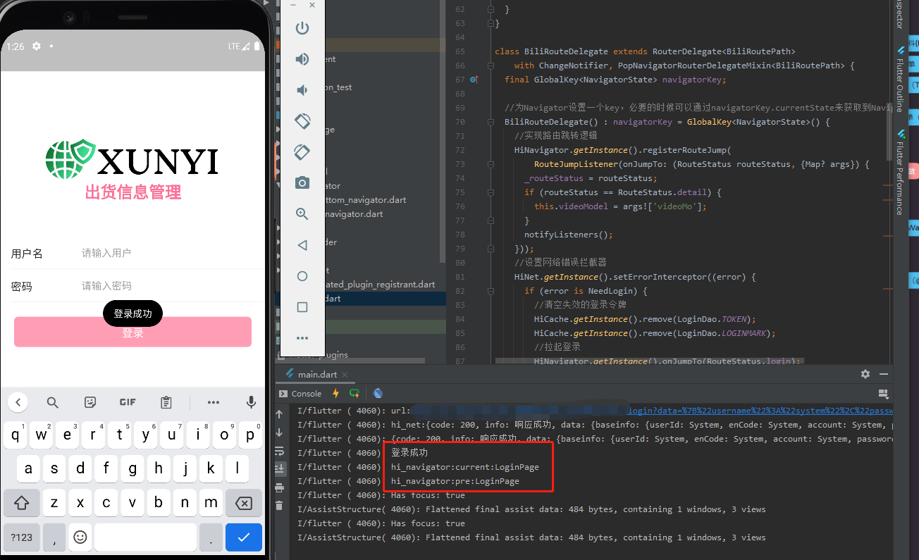Lower volume with the emulator volume-down icon
The height and width of the screenshot is (560, 919).
click(302, 90)
